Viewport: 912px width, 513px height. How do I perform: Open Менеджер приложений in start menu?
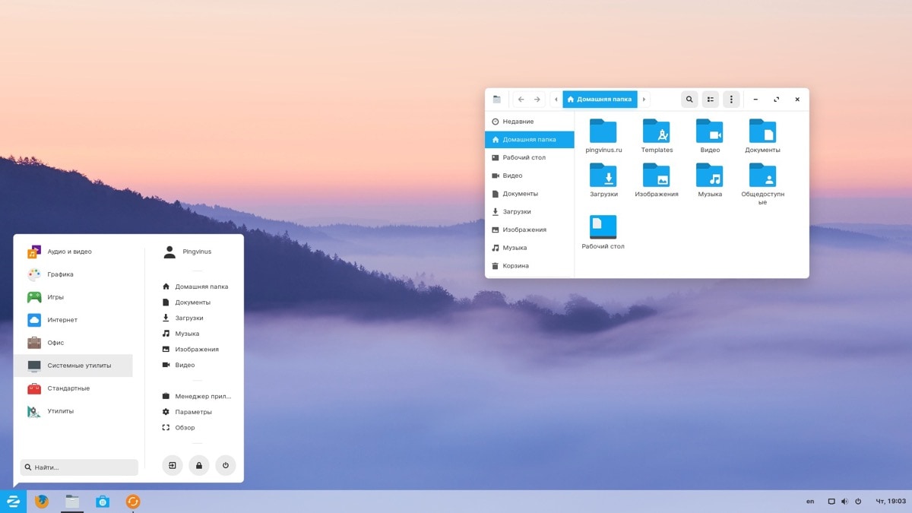coord(197,396)
